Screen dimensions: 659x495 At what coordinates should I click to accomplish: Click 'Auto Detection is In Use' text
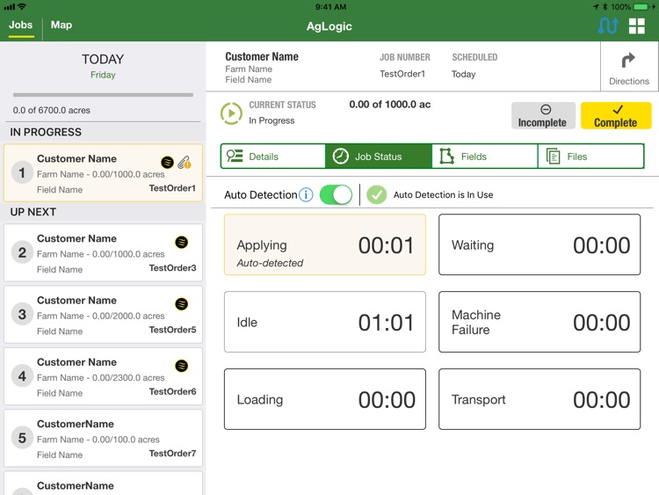point(444,194)
